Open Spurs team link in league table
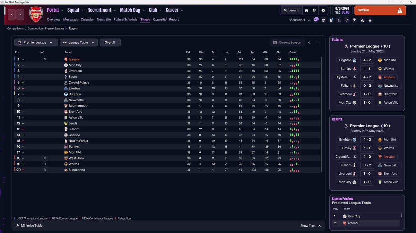 click(73, 77)
